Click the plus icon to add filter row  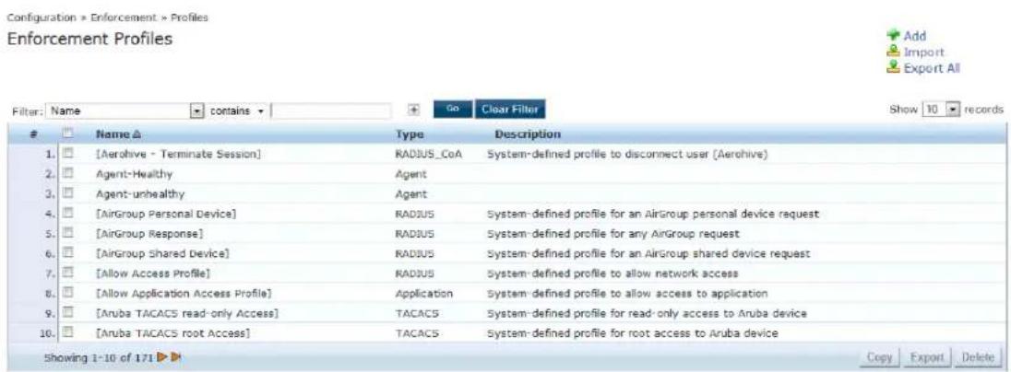pyautogui.click(x=415, y=110)
